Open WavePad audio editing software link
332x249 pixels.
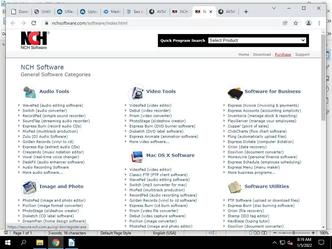(x=53, y=105)
